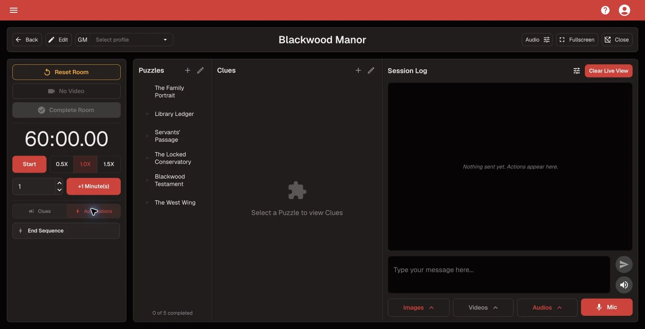The image size is (645, 329).
Task: Add a new clue with plus icon
Action: coord(358,70)
